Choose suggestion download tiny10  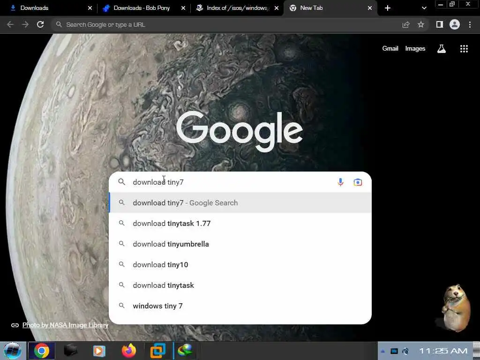pos(240,264)
